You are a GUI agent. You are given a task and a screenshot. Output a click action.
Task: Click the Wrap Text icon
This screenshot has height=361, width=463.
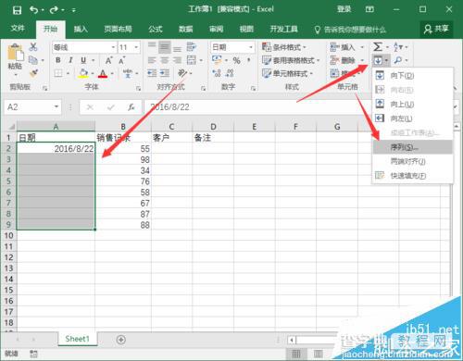[x=192, y=47]
